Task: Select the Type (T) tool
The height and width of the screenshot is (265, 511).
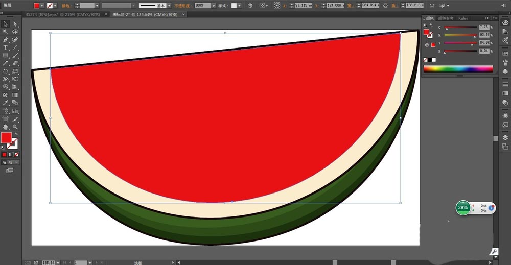Action: [5, 47]
